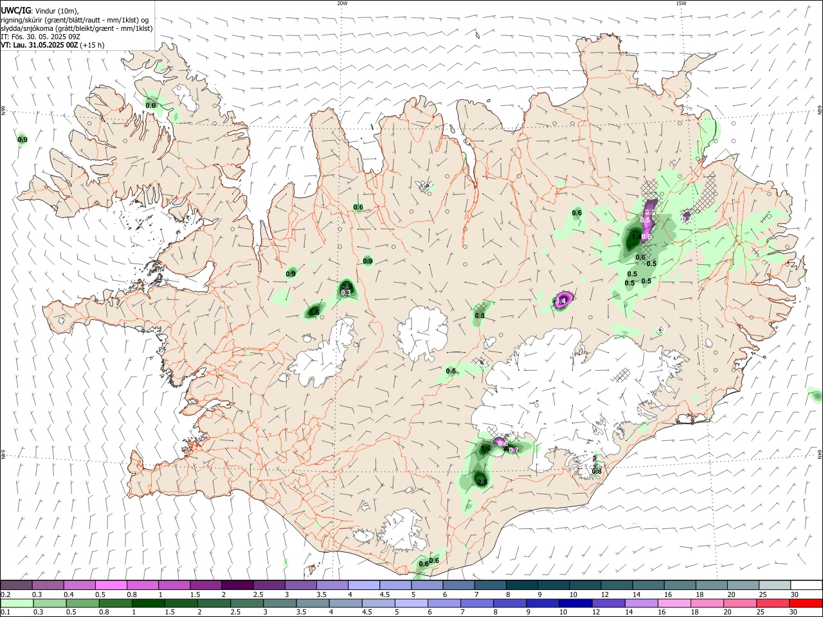Select the light periwinkle 4 snow swatch
The height and width of the screenshot is (617, 823).
[x=363, y=586]
